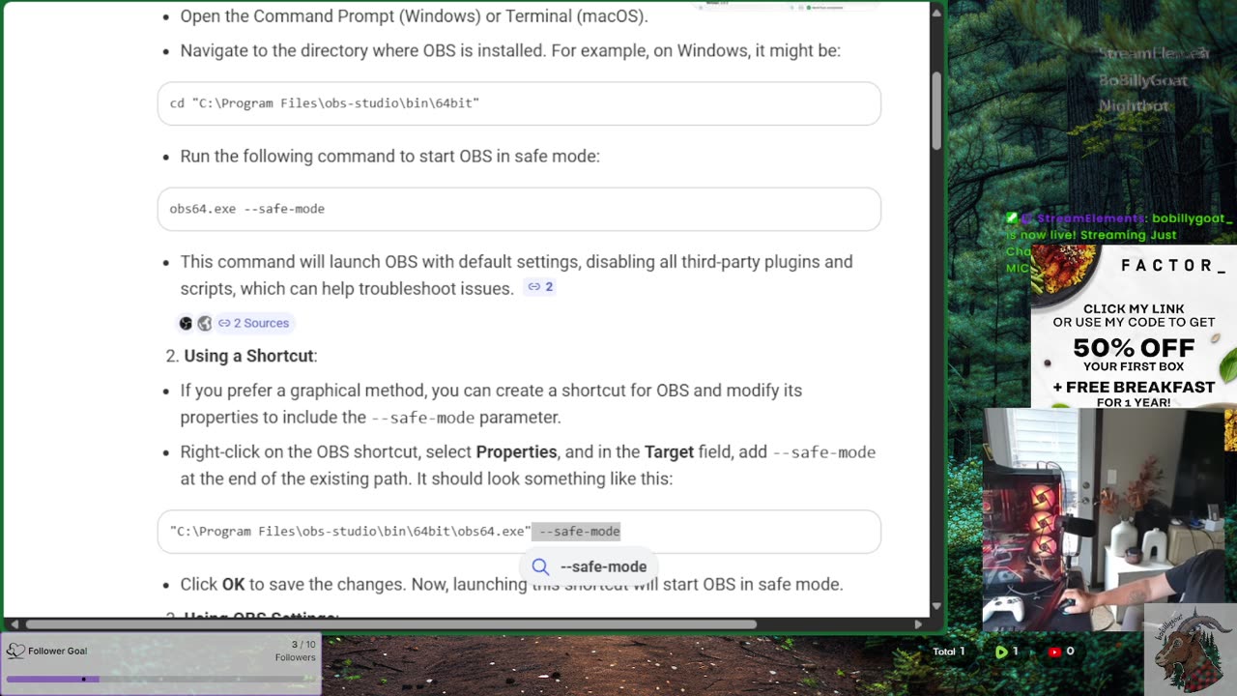Click the citation chip labeled 2
The height and width of the screenshot is (696, 1237).
click(539, 286)
